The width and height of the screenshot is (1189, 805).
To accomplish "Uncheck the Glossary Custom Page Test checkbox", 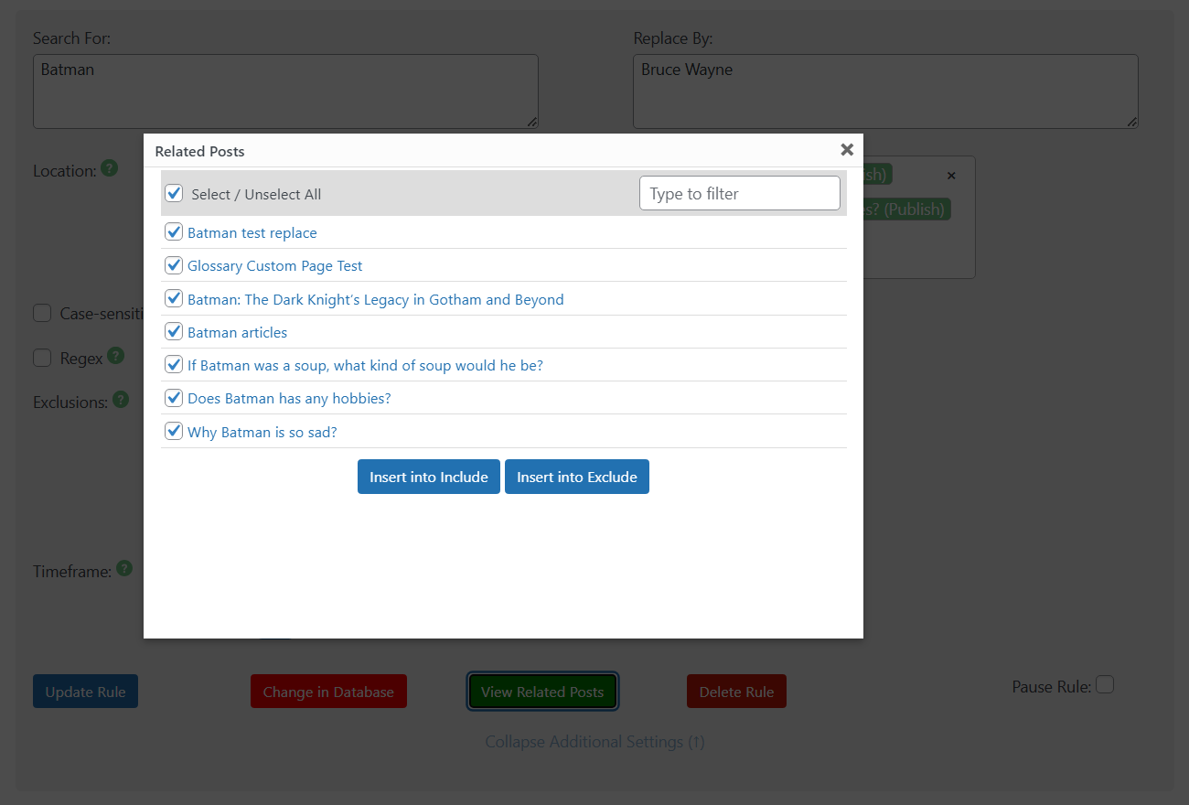I will [174, 265].
